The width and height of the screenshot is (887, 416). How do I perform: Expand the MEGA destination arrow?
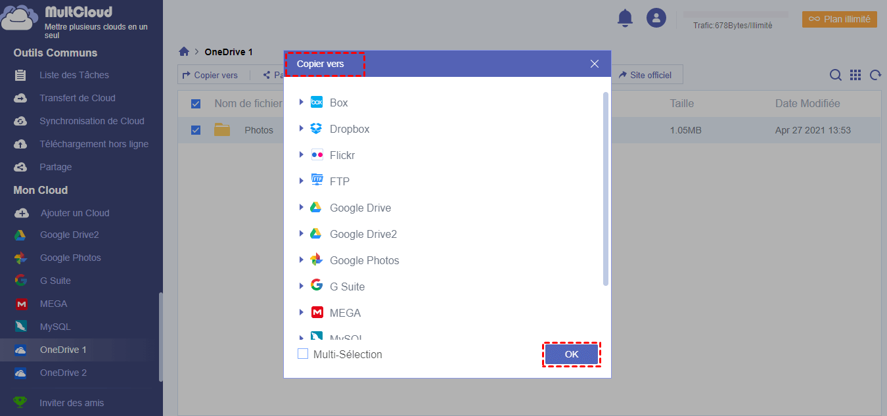(301, 312)
